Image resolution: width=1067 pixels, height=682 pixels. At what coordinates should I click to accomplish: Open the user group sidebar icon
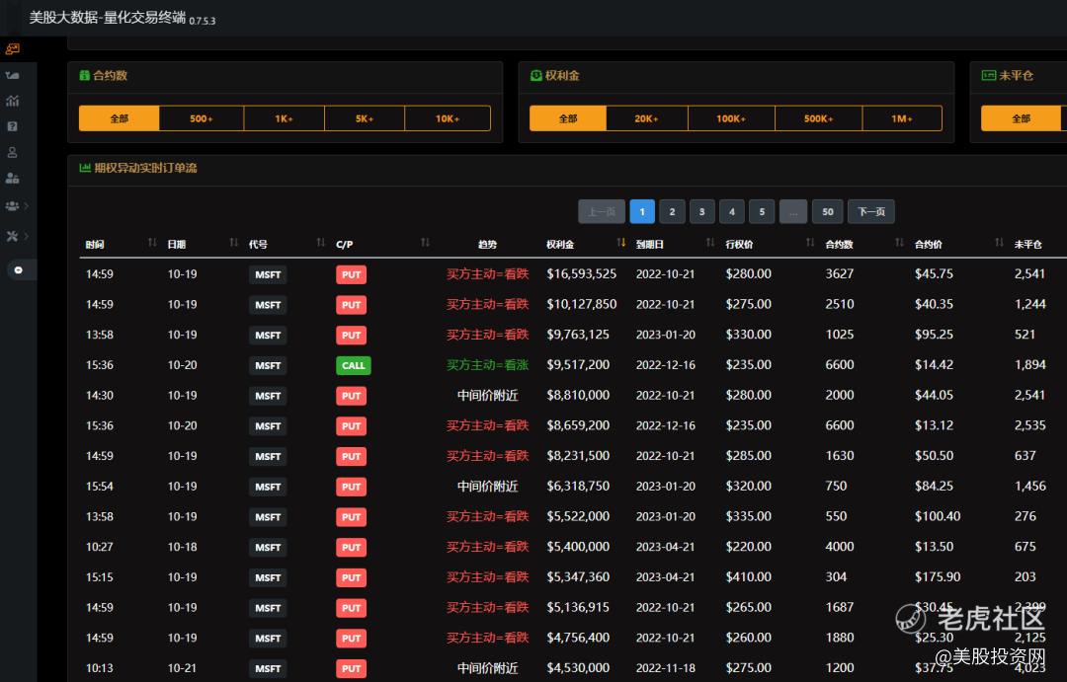(12, 205)
